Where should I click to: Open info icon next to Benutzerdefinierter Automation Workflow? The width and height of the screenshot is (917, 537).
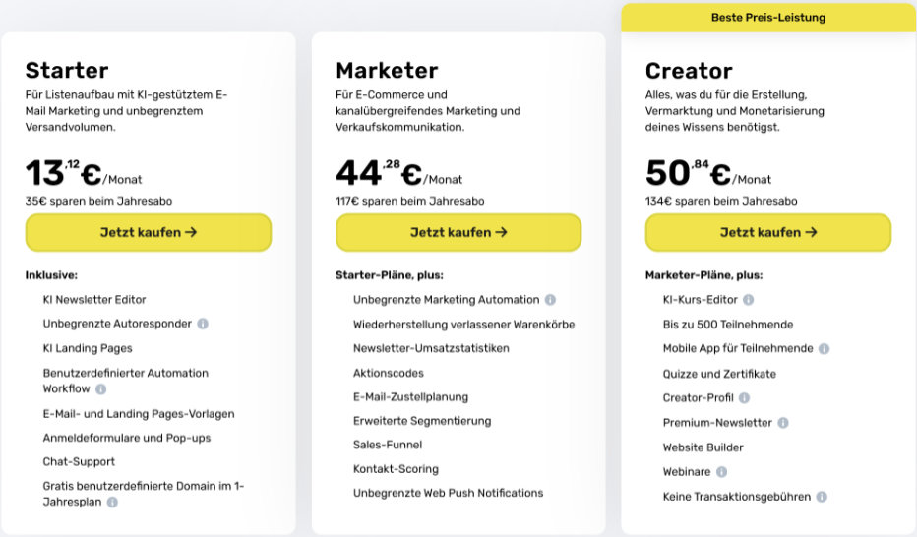pyautogui.click(x=100, y=389)
